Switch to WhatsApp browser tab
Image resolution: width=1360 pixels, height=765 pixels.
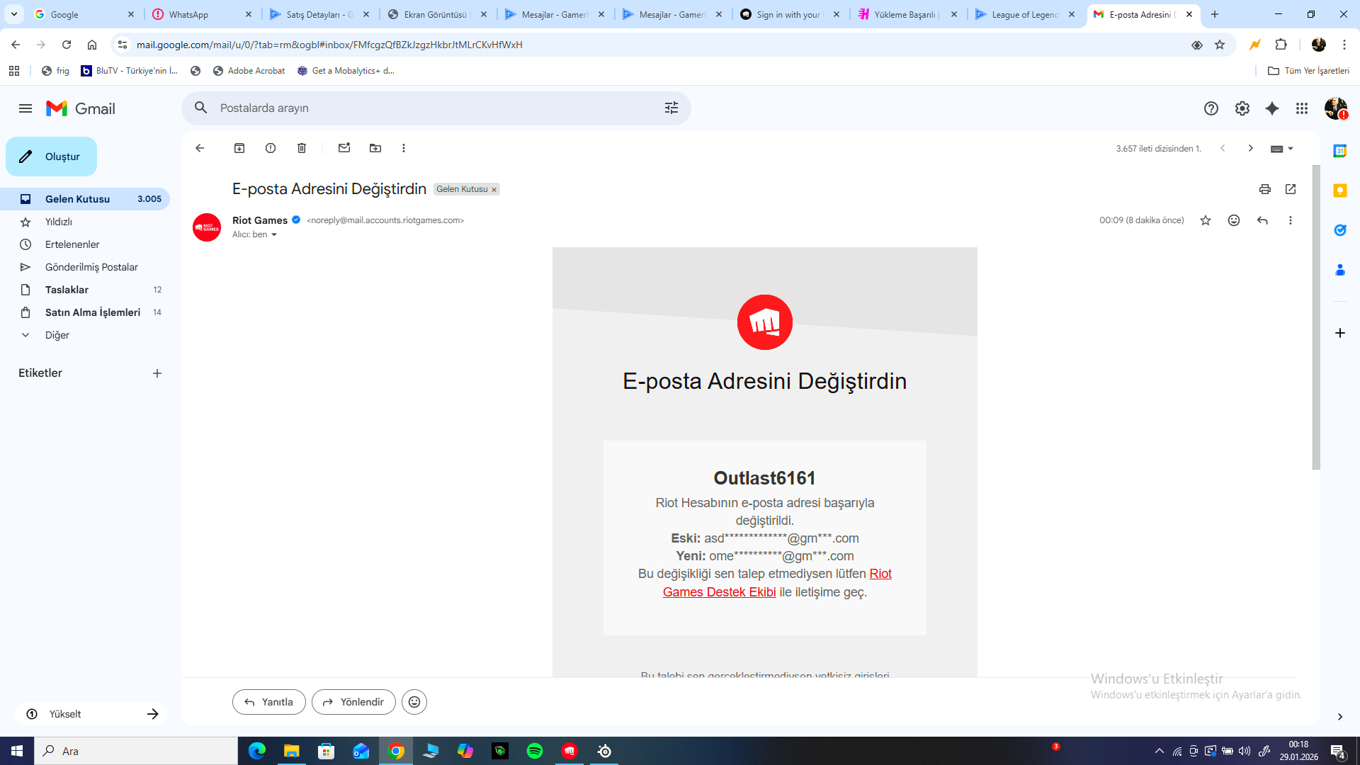tap(202, 14)
